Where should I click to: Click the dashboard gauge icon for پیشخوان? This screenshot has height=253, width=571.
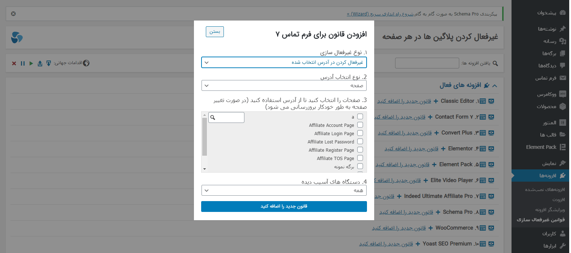pos(563,13)
